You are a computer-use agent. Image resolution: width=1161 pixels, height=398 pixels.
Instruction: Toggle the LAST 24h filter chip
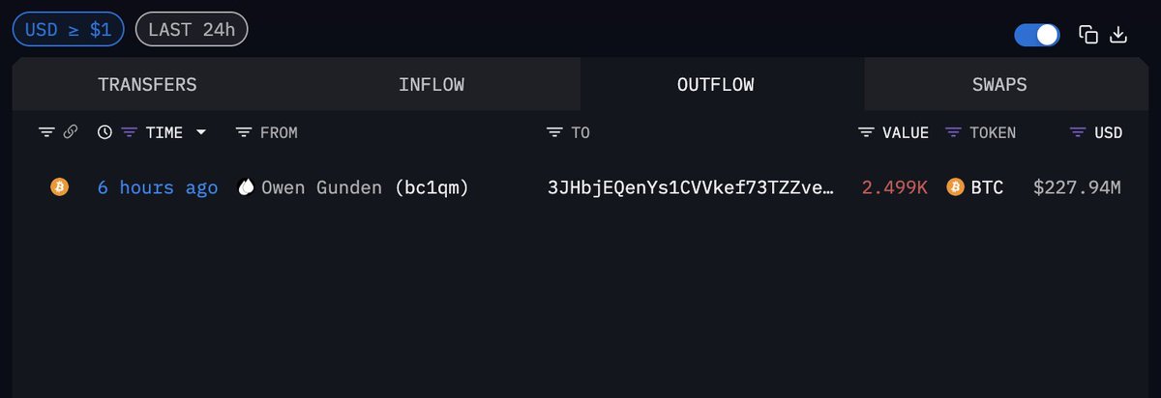coord(192,29)
